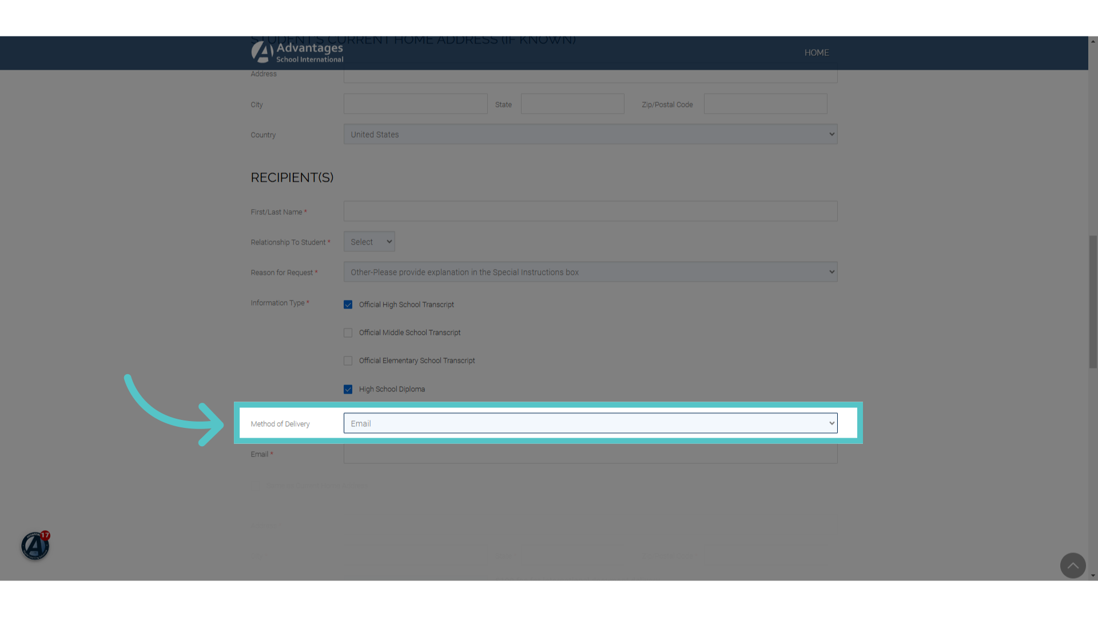
Task: Open the Method of Delivery dropdown
Action: coord(590,423)
